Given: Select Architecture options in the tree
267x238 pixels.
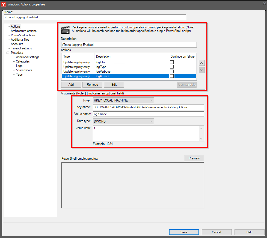Looking at the screenshot, I should pos(23,31).
